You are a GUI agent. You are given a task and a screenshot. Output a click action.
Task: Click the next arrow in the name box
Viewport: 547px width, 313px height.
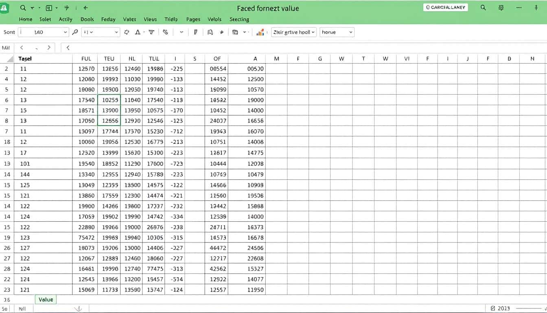[49, 48]
